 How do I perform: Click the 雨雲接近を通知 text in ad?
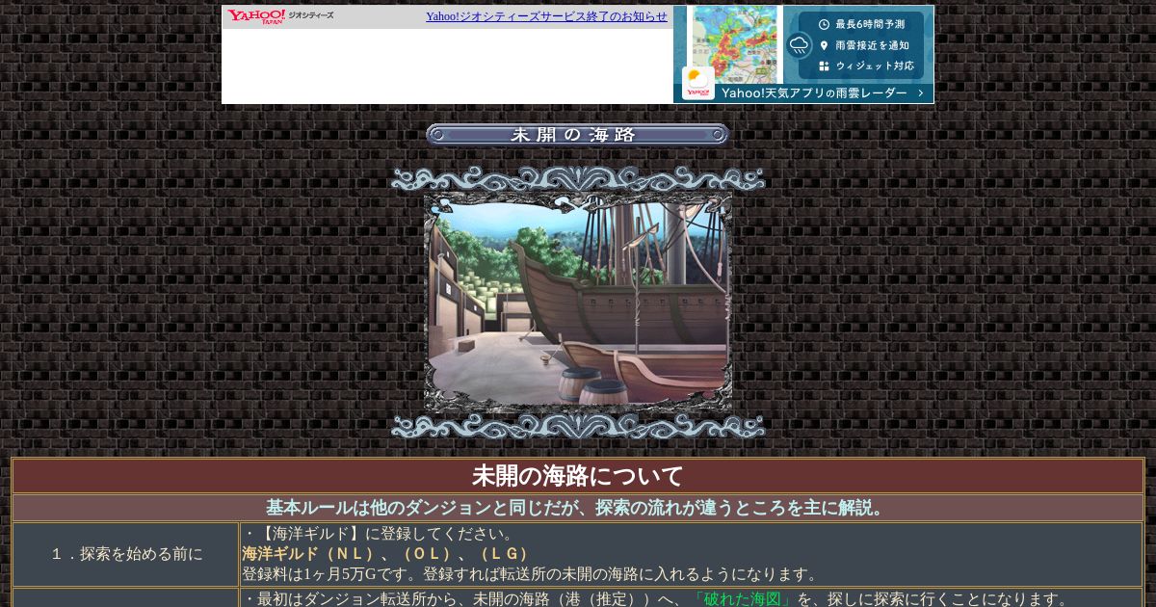coord(872,45)
